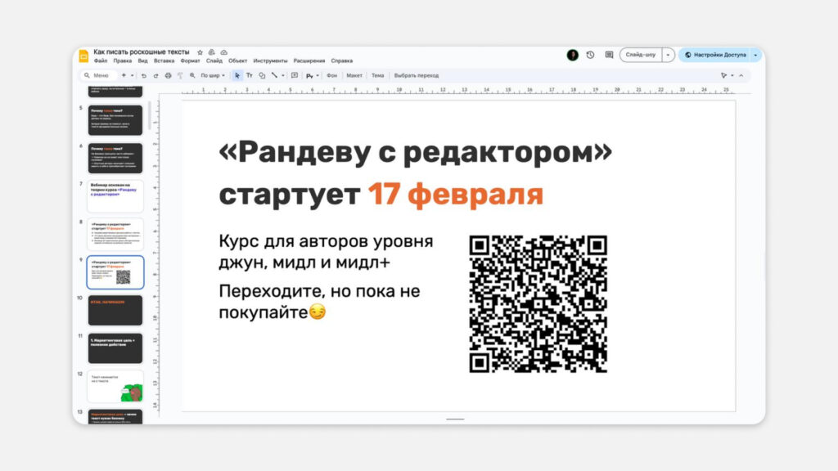Search the Меню field
This screenshot has height=471, width=838.
tap(100, 76)
